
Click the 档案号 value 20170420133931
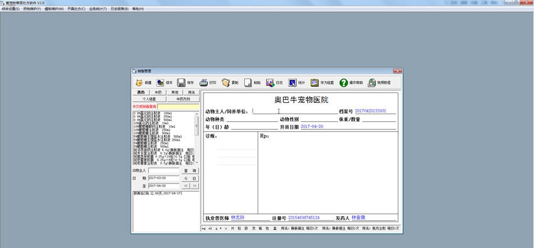pos(370,111)
